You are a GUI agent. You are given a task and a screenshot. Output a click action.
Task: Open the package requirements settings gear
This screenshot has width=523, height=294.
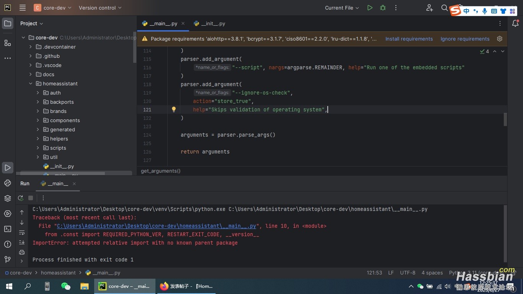499,39
